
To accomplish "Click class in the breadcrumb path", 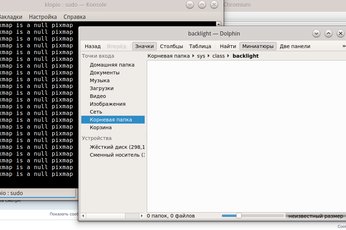I will (x=218, y=56).
